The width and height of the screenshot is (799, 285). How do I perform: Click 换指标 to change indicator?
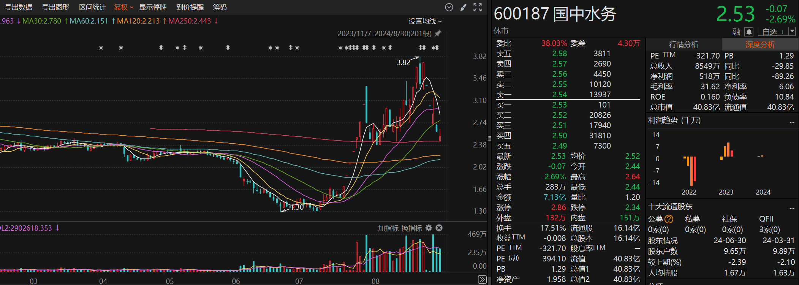pos(412,228)
